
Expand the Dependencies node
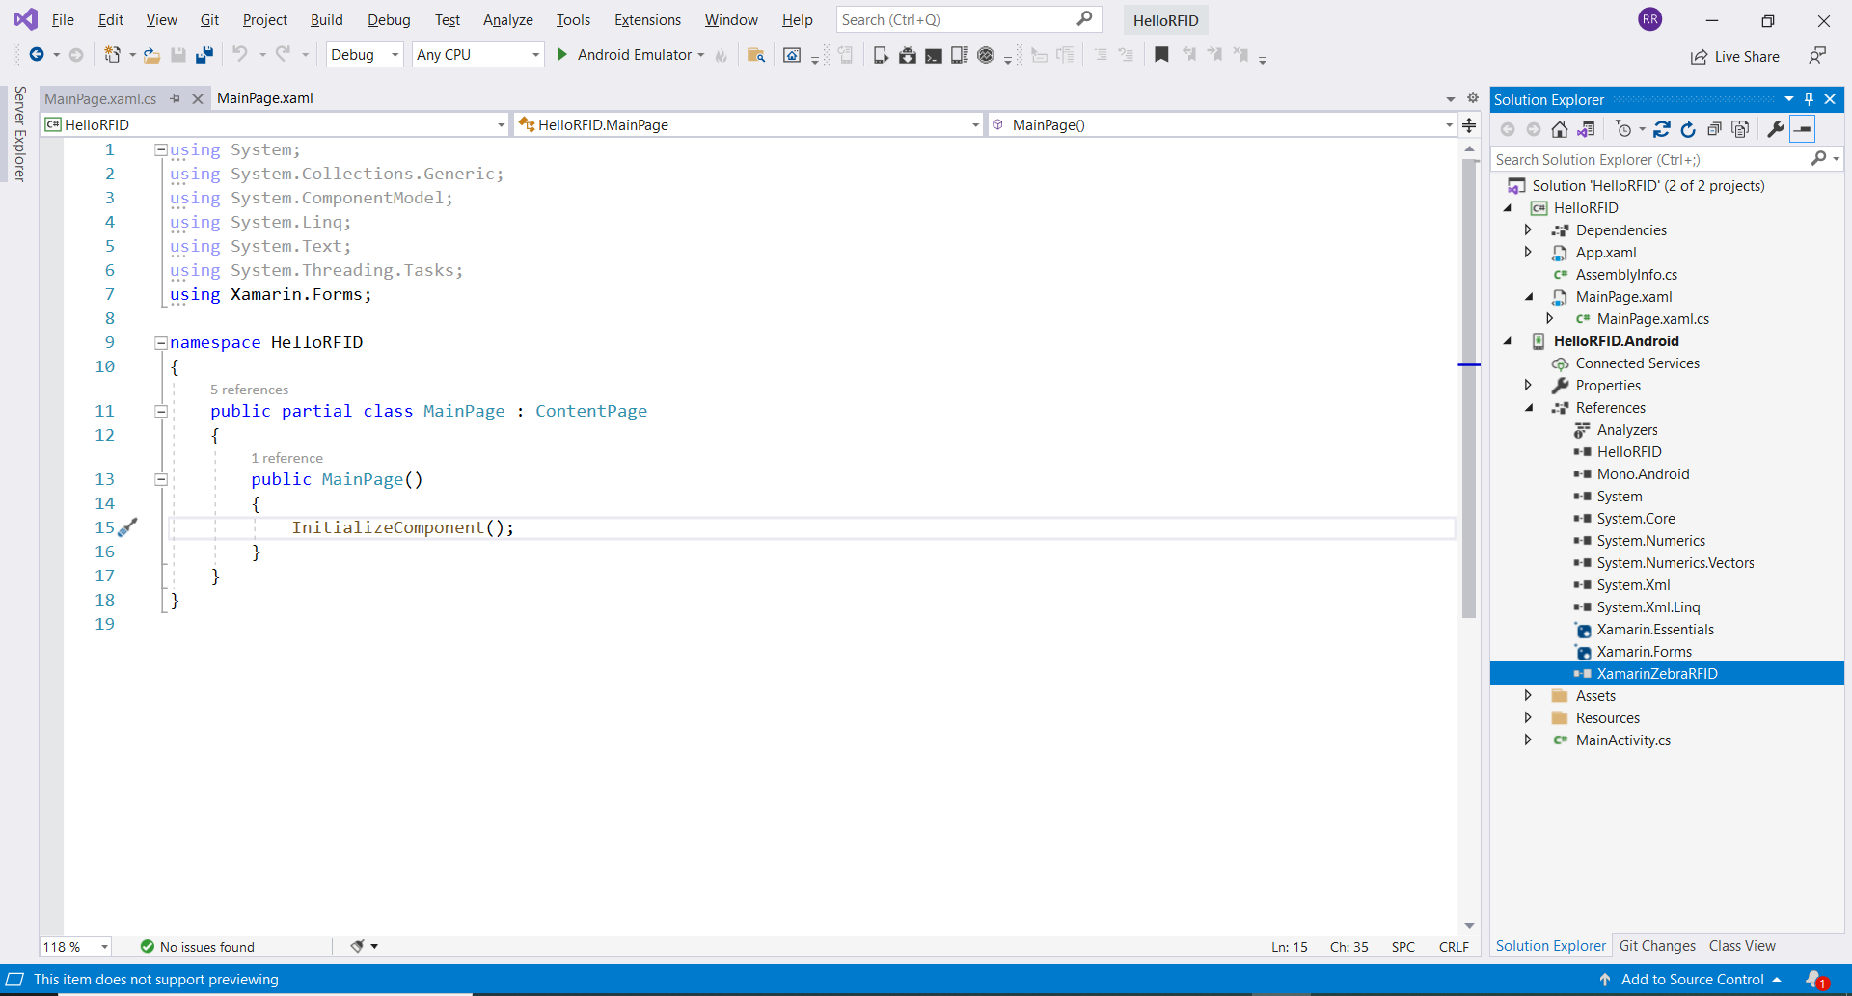(x=1528, y=229)
